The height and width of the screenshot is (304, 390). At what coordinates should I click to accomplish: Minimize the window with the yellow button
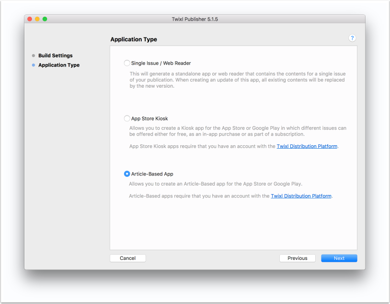[37, 19]
